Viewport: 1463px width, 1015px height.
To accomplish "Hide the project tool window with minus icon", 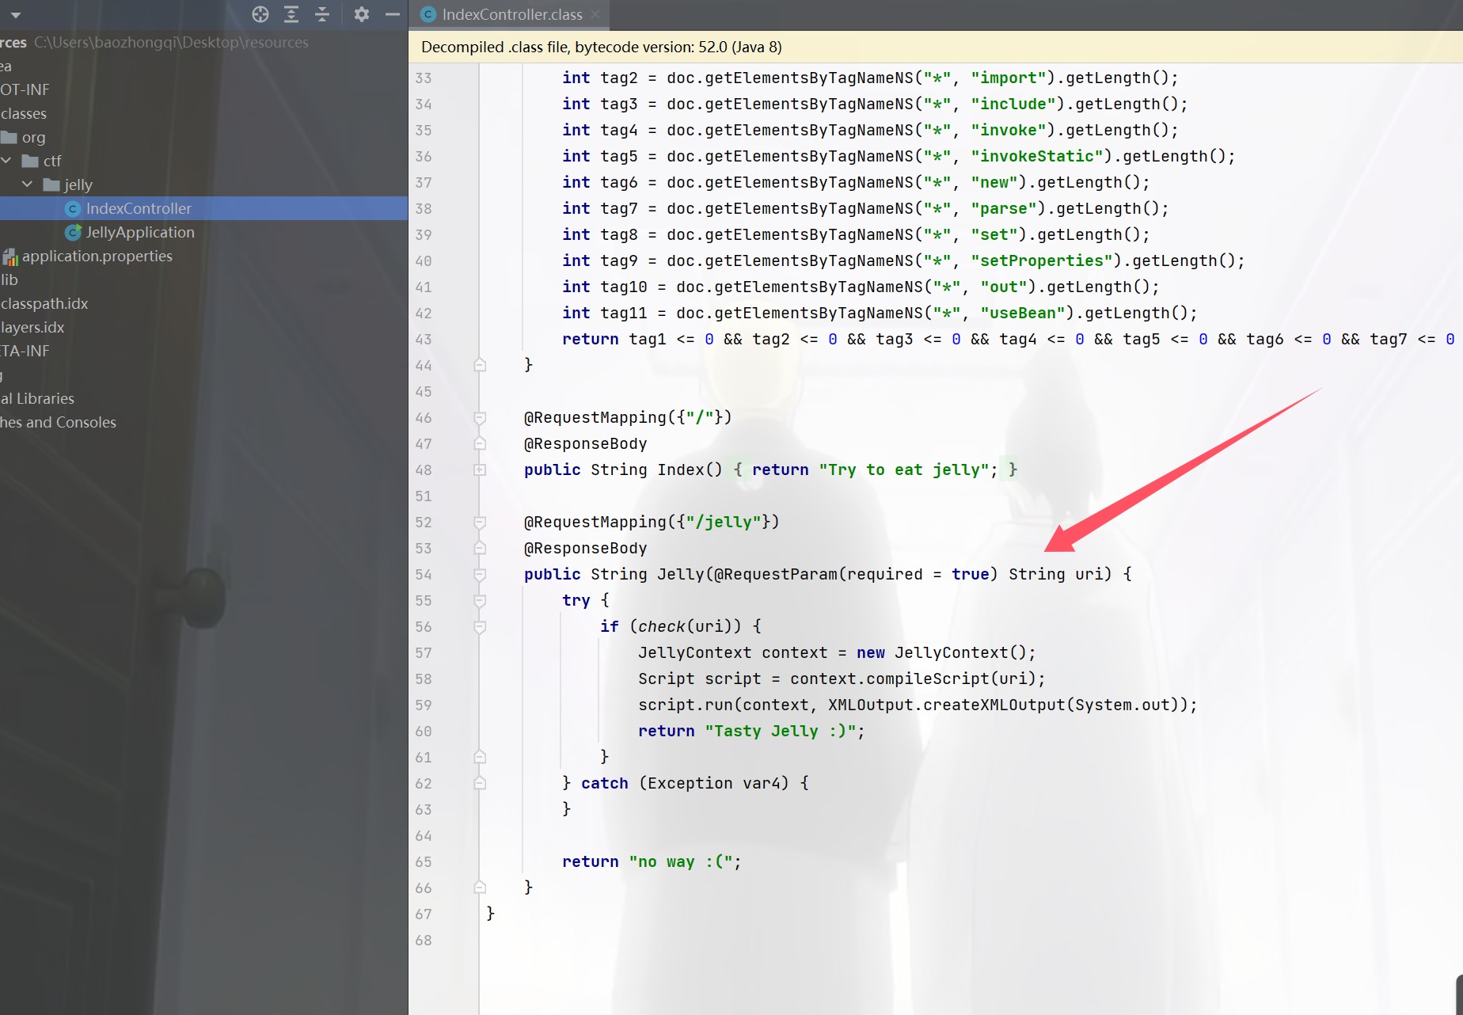I will tap(392, 14).
